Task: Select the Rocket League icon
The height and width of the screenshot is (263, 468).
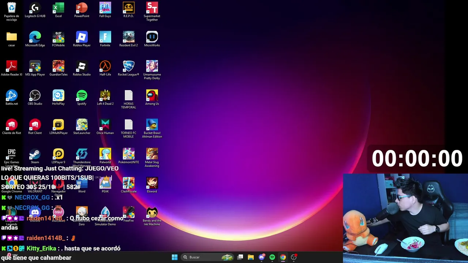Action: point(129,69)
